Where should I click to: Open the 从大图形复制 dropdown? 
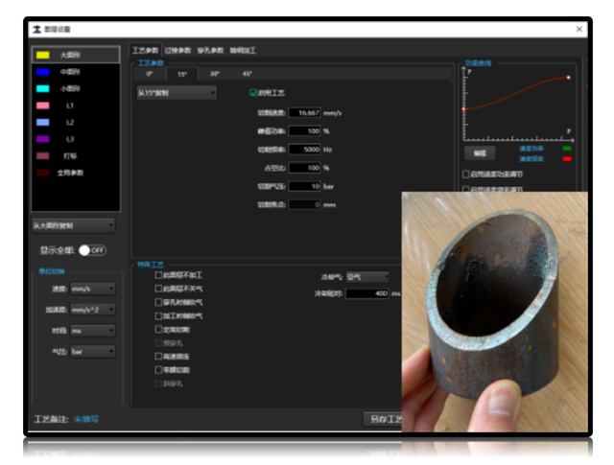pyautogui.click(x=75, y=225)
